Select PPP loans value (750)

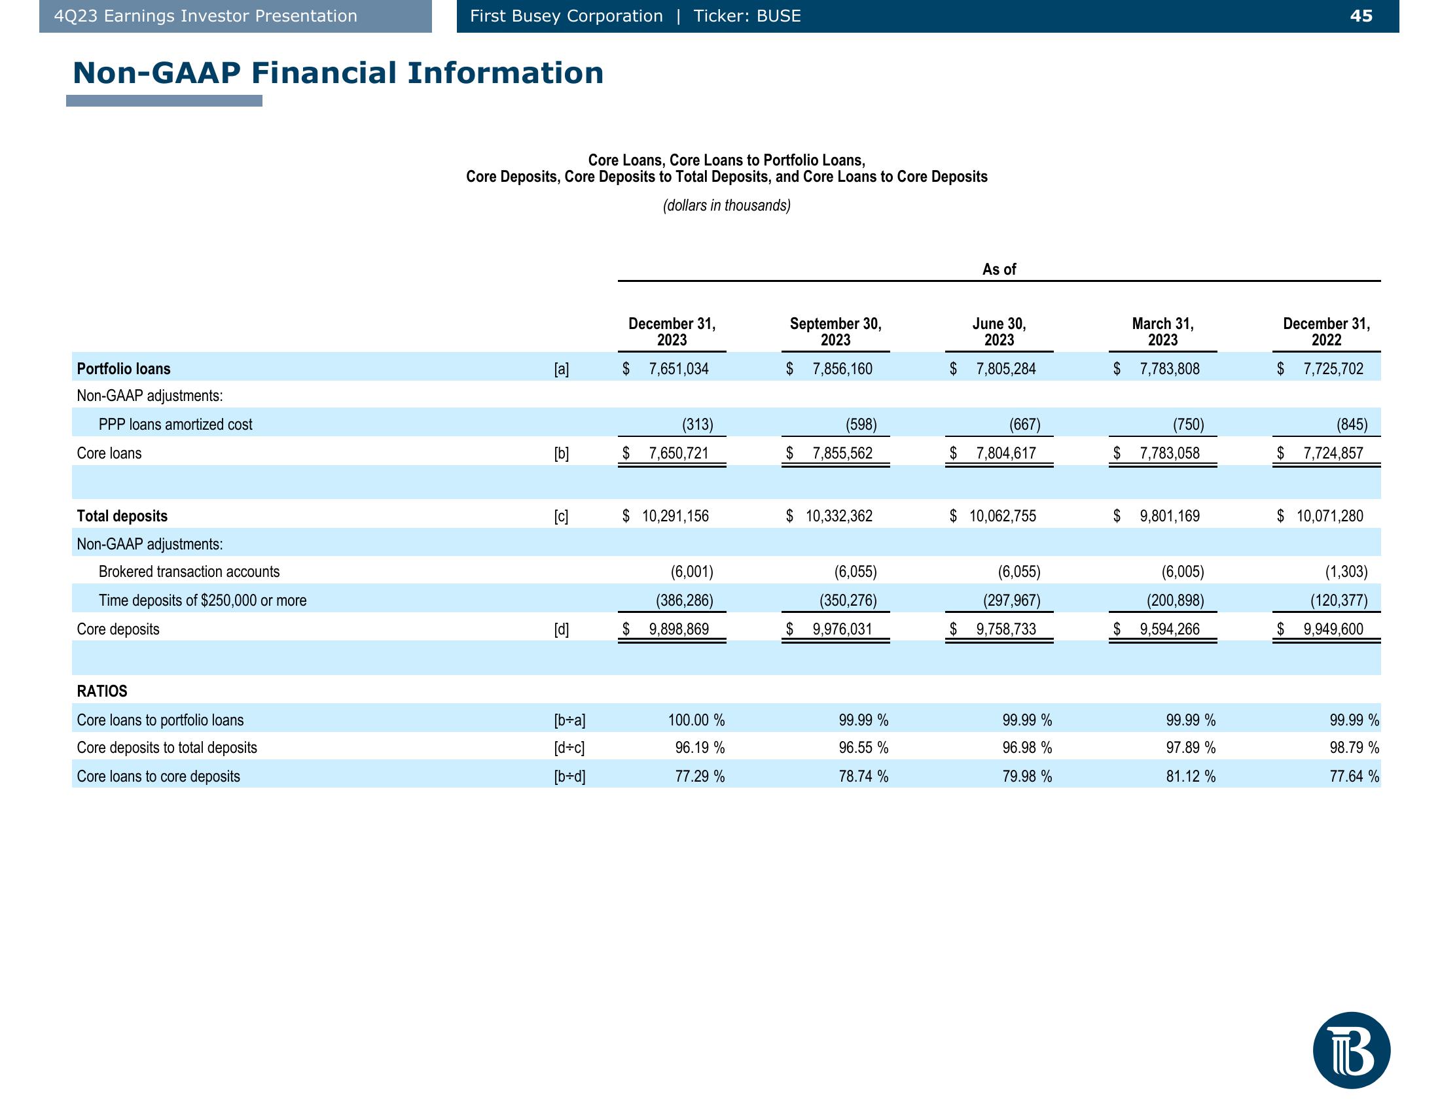coord(1188,425)
